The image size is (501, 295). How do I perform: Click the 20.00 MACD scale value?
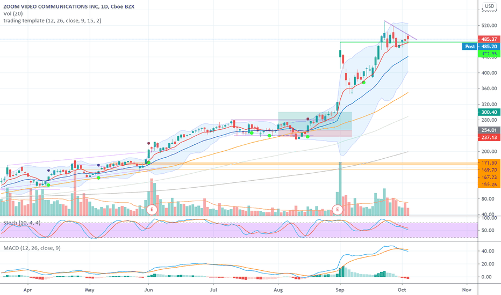pyautogui.click(x=489, y=264)
